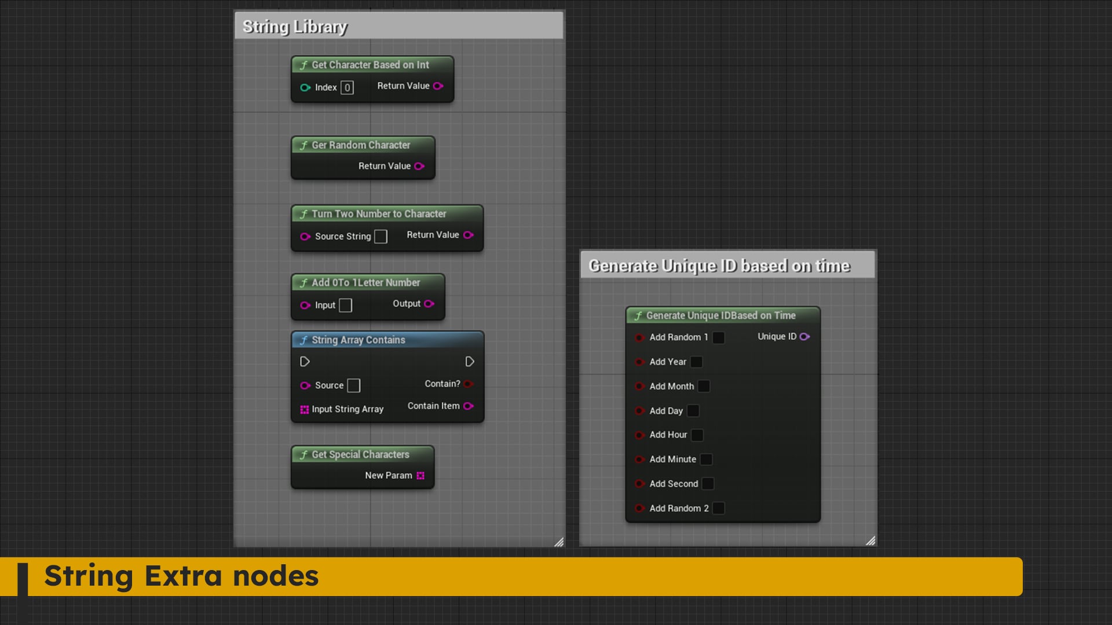Screen dimensions: 1112x625
Task: Click the Return Value pin on Ger Random Character
Action: click(419, 166)
